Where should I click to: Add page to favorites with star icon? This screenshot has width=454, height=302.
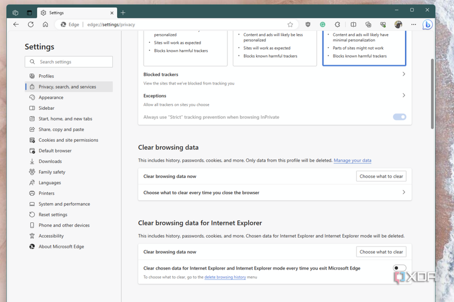point(290,25)
